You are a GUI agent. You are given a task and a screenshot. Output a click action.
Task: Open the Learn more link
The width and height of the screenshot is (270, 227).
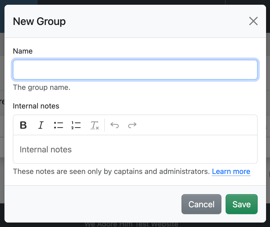[x=231, y=172]
